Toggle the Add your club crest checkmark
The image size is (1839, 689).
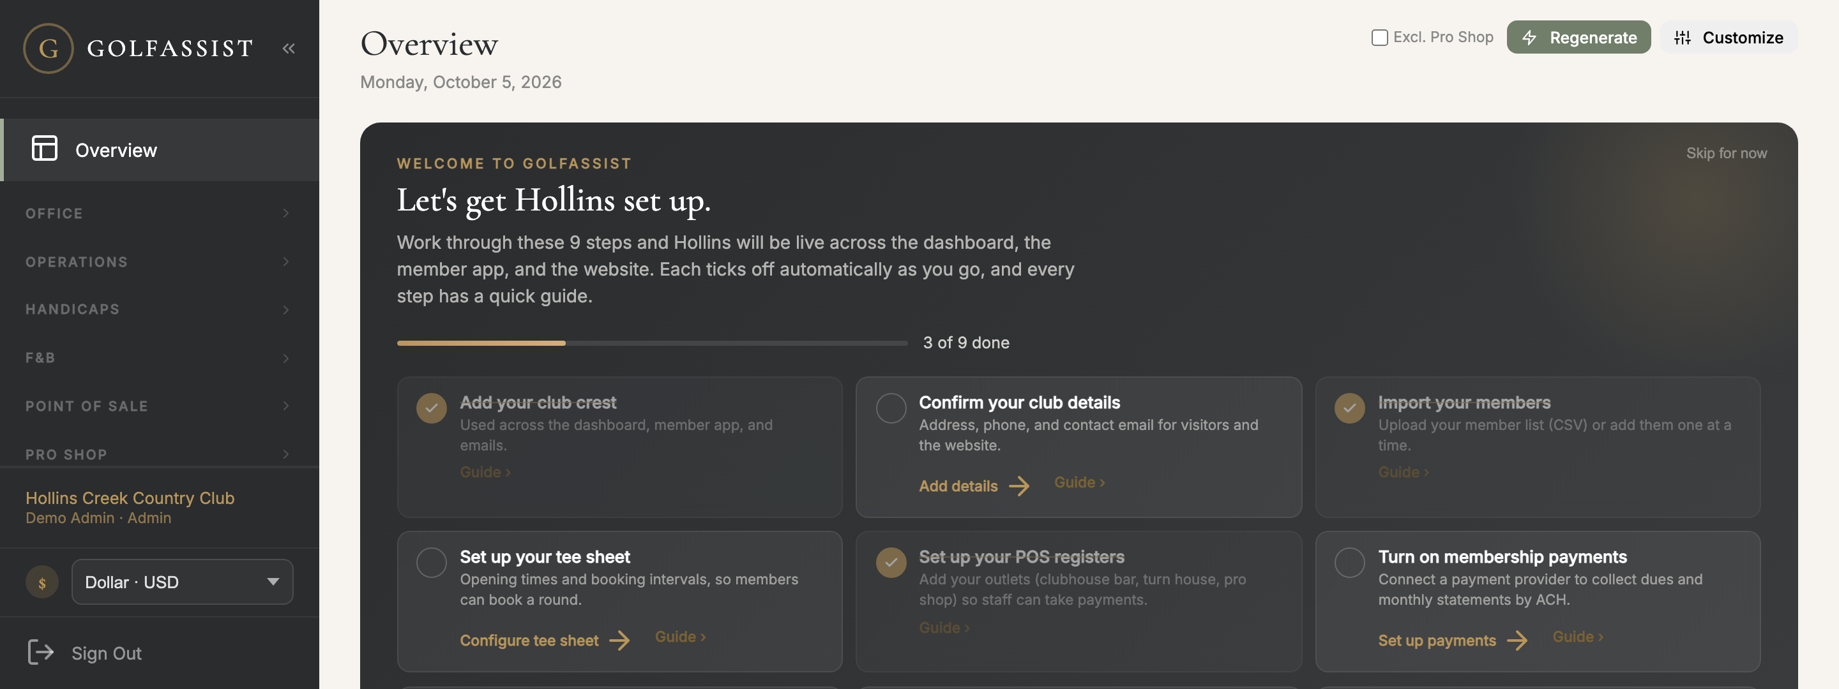point(431,408)
